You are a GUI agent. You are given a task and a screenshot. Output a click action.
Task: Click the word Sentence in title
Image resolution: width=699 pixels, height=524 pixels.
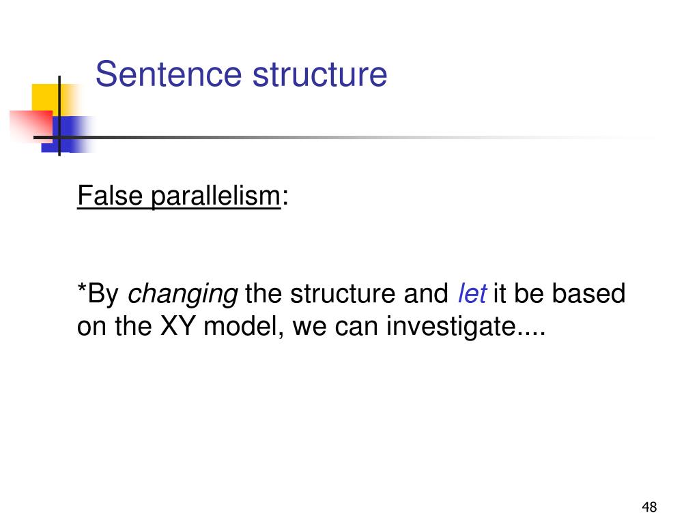click(x=169, y=74)
